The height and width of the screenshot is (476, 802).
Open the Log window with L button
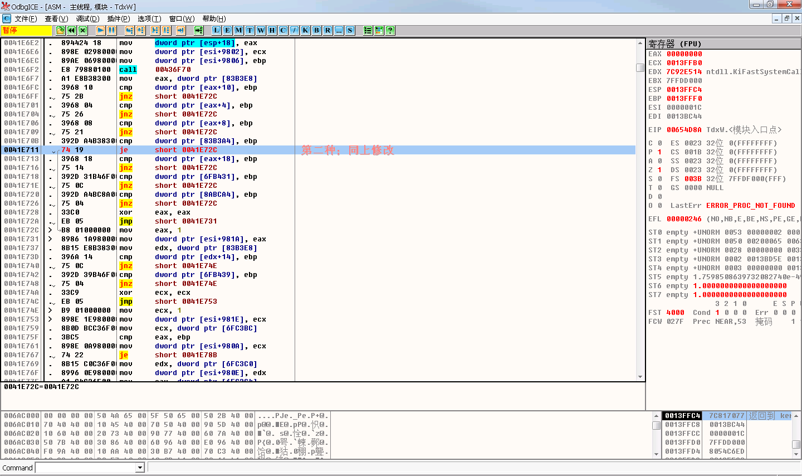coord(217,30)
